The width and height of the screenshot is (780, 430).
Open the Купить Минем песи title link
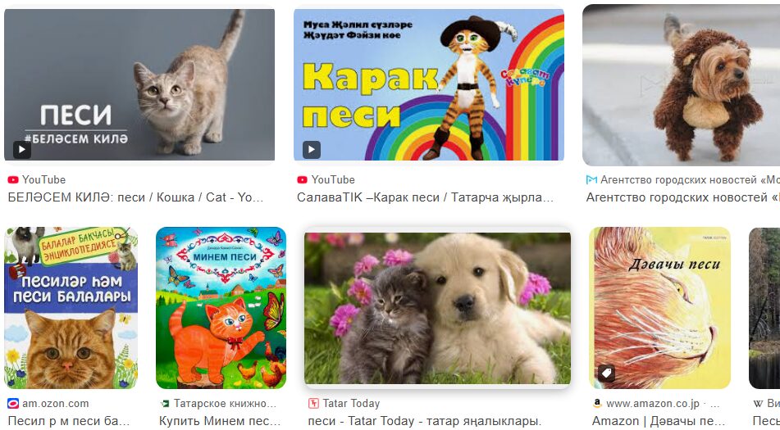pos(221,421)
